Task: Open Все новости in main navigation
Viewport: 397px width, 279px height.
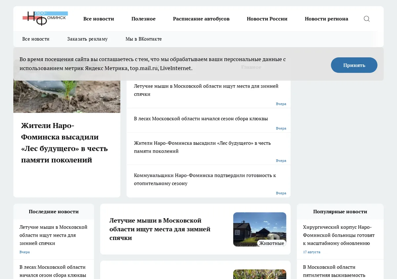Action: (99, 19)
